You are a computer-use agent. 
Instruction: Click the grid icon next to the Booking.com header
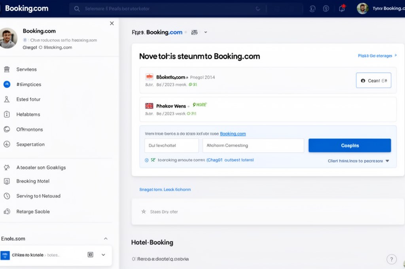coord(194,32)
